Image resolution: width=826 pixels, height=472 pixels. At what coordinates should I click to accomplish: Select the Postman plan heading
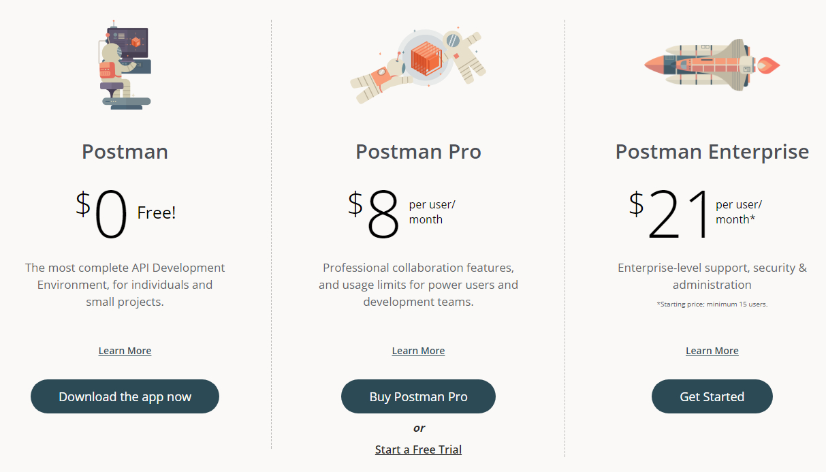click(x=125, y=151)
